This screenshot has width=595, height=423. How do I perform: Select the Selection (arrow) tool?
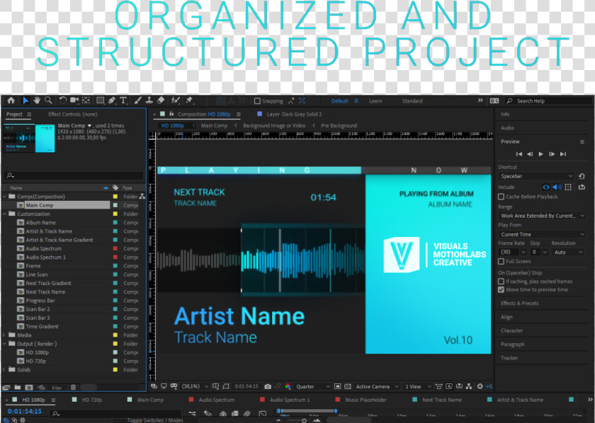tap(25, 100)
